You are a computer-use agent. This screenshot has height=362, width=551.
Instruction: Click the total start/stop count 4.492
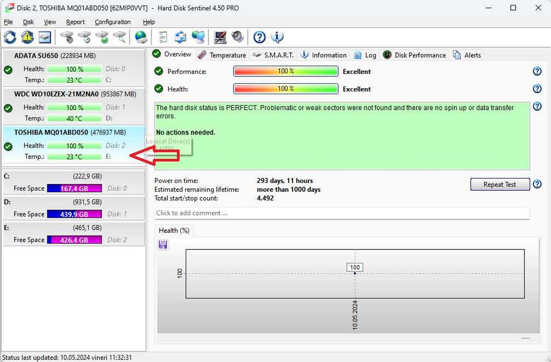click(x=265, y=198)
